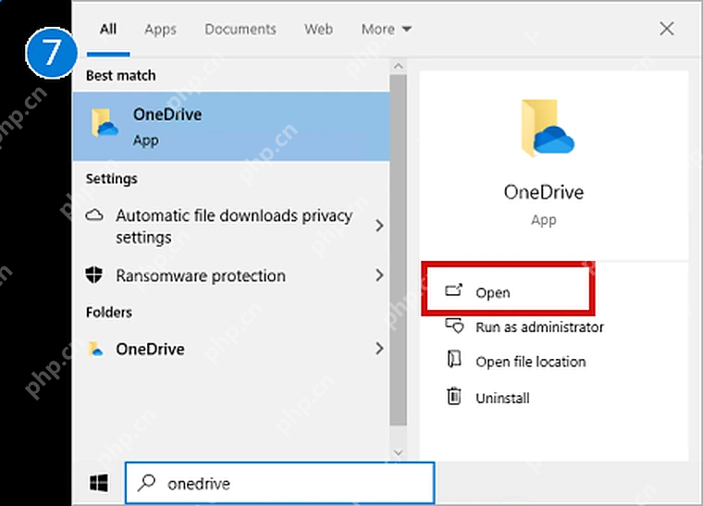
Task: Switch to the Documents tab
Action: (x=240, y=30)
